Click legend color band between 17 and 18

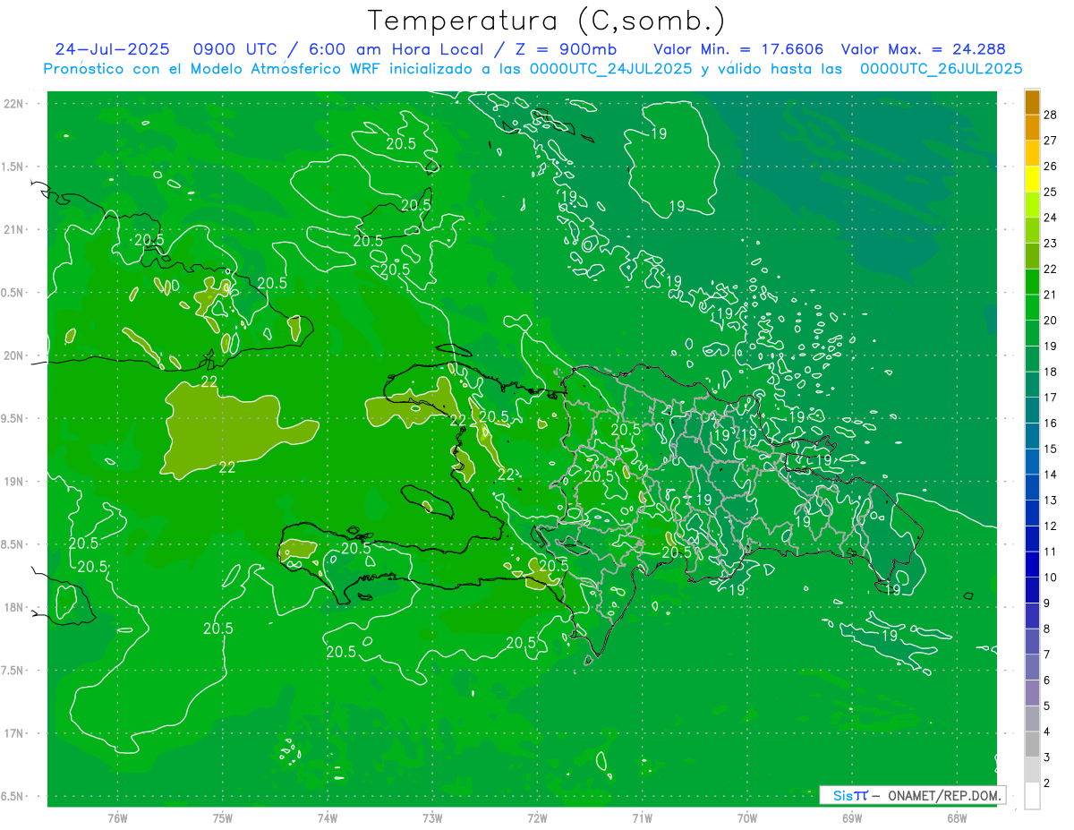pos(1032,384)
